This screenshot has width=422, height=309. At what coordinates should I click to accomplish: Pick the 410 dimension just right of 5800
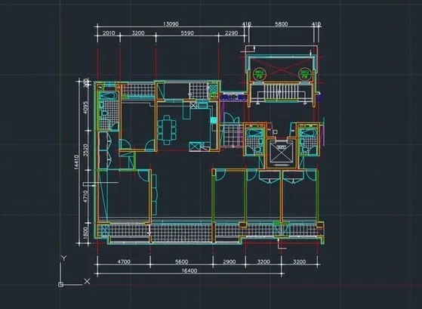tap(316, 24)
